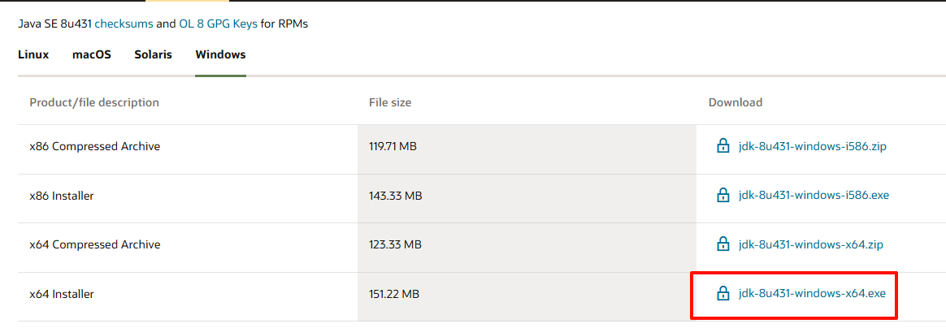Download jdk-8u431-windows-x64.exe installer
Viewport: 946px width, 328px height.
(812, 294)
